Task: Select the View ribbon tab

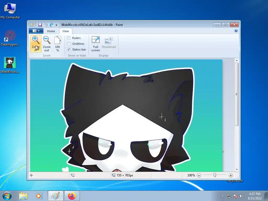Action: [x=66, y=31]
